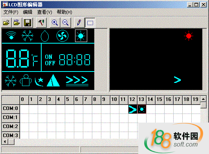Select the fan symbol in LCD image

click(62, 36)
